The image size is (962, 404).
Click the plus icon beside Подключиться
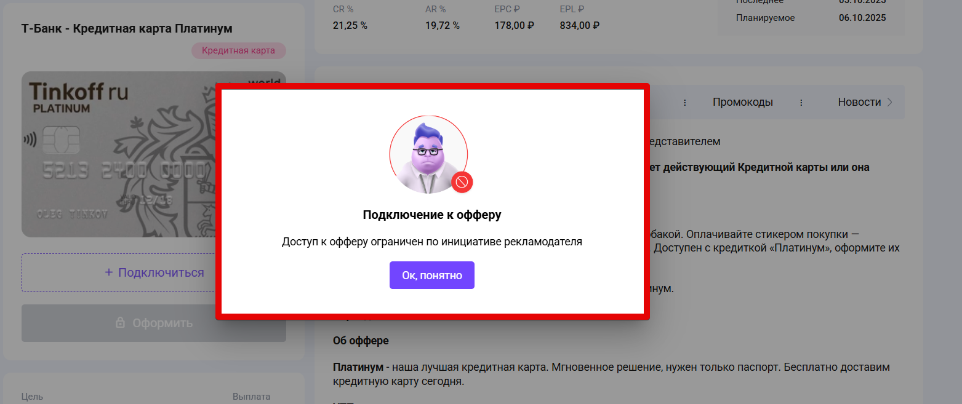[109, 272]
